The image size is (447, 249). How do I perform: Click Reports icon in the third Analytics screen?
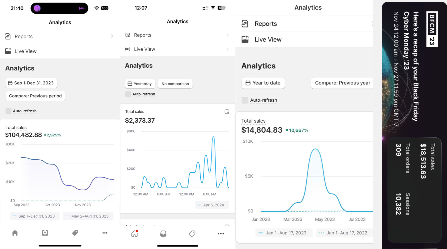tap(245, 24)
